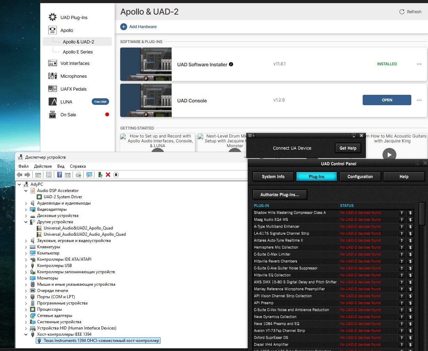
Task: Click question mark for Neve Dynamics Collection
Action: click(402, 317)
